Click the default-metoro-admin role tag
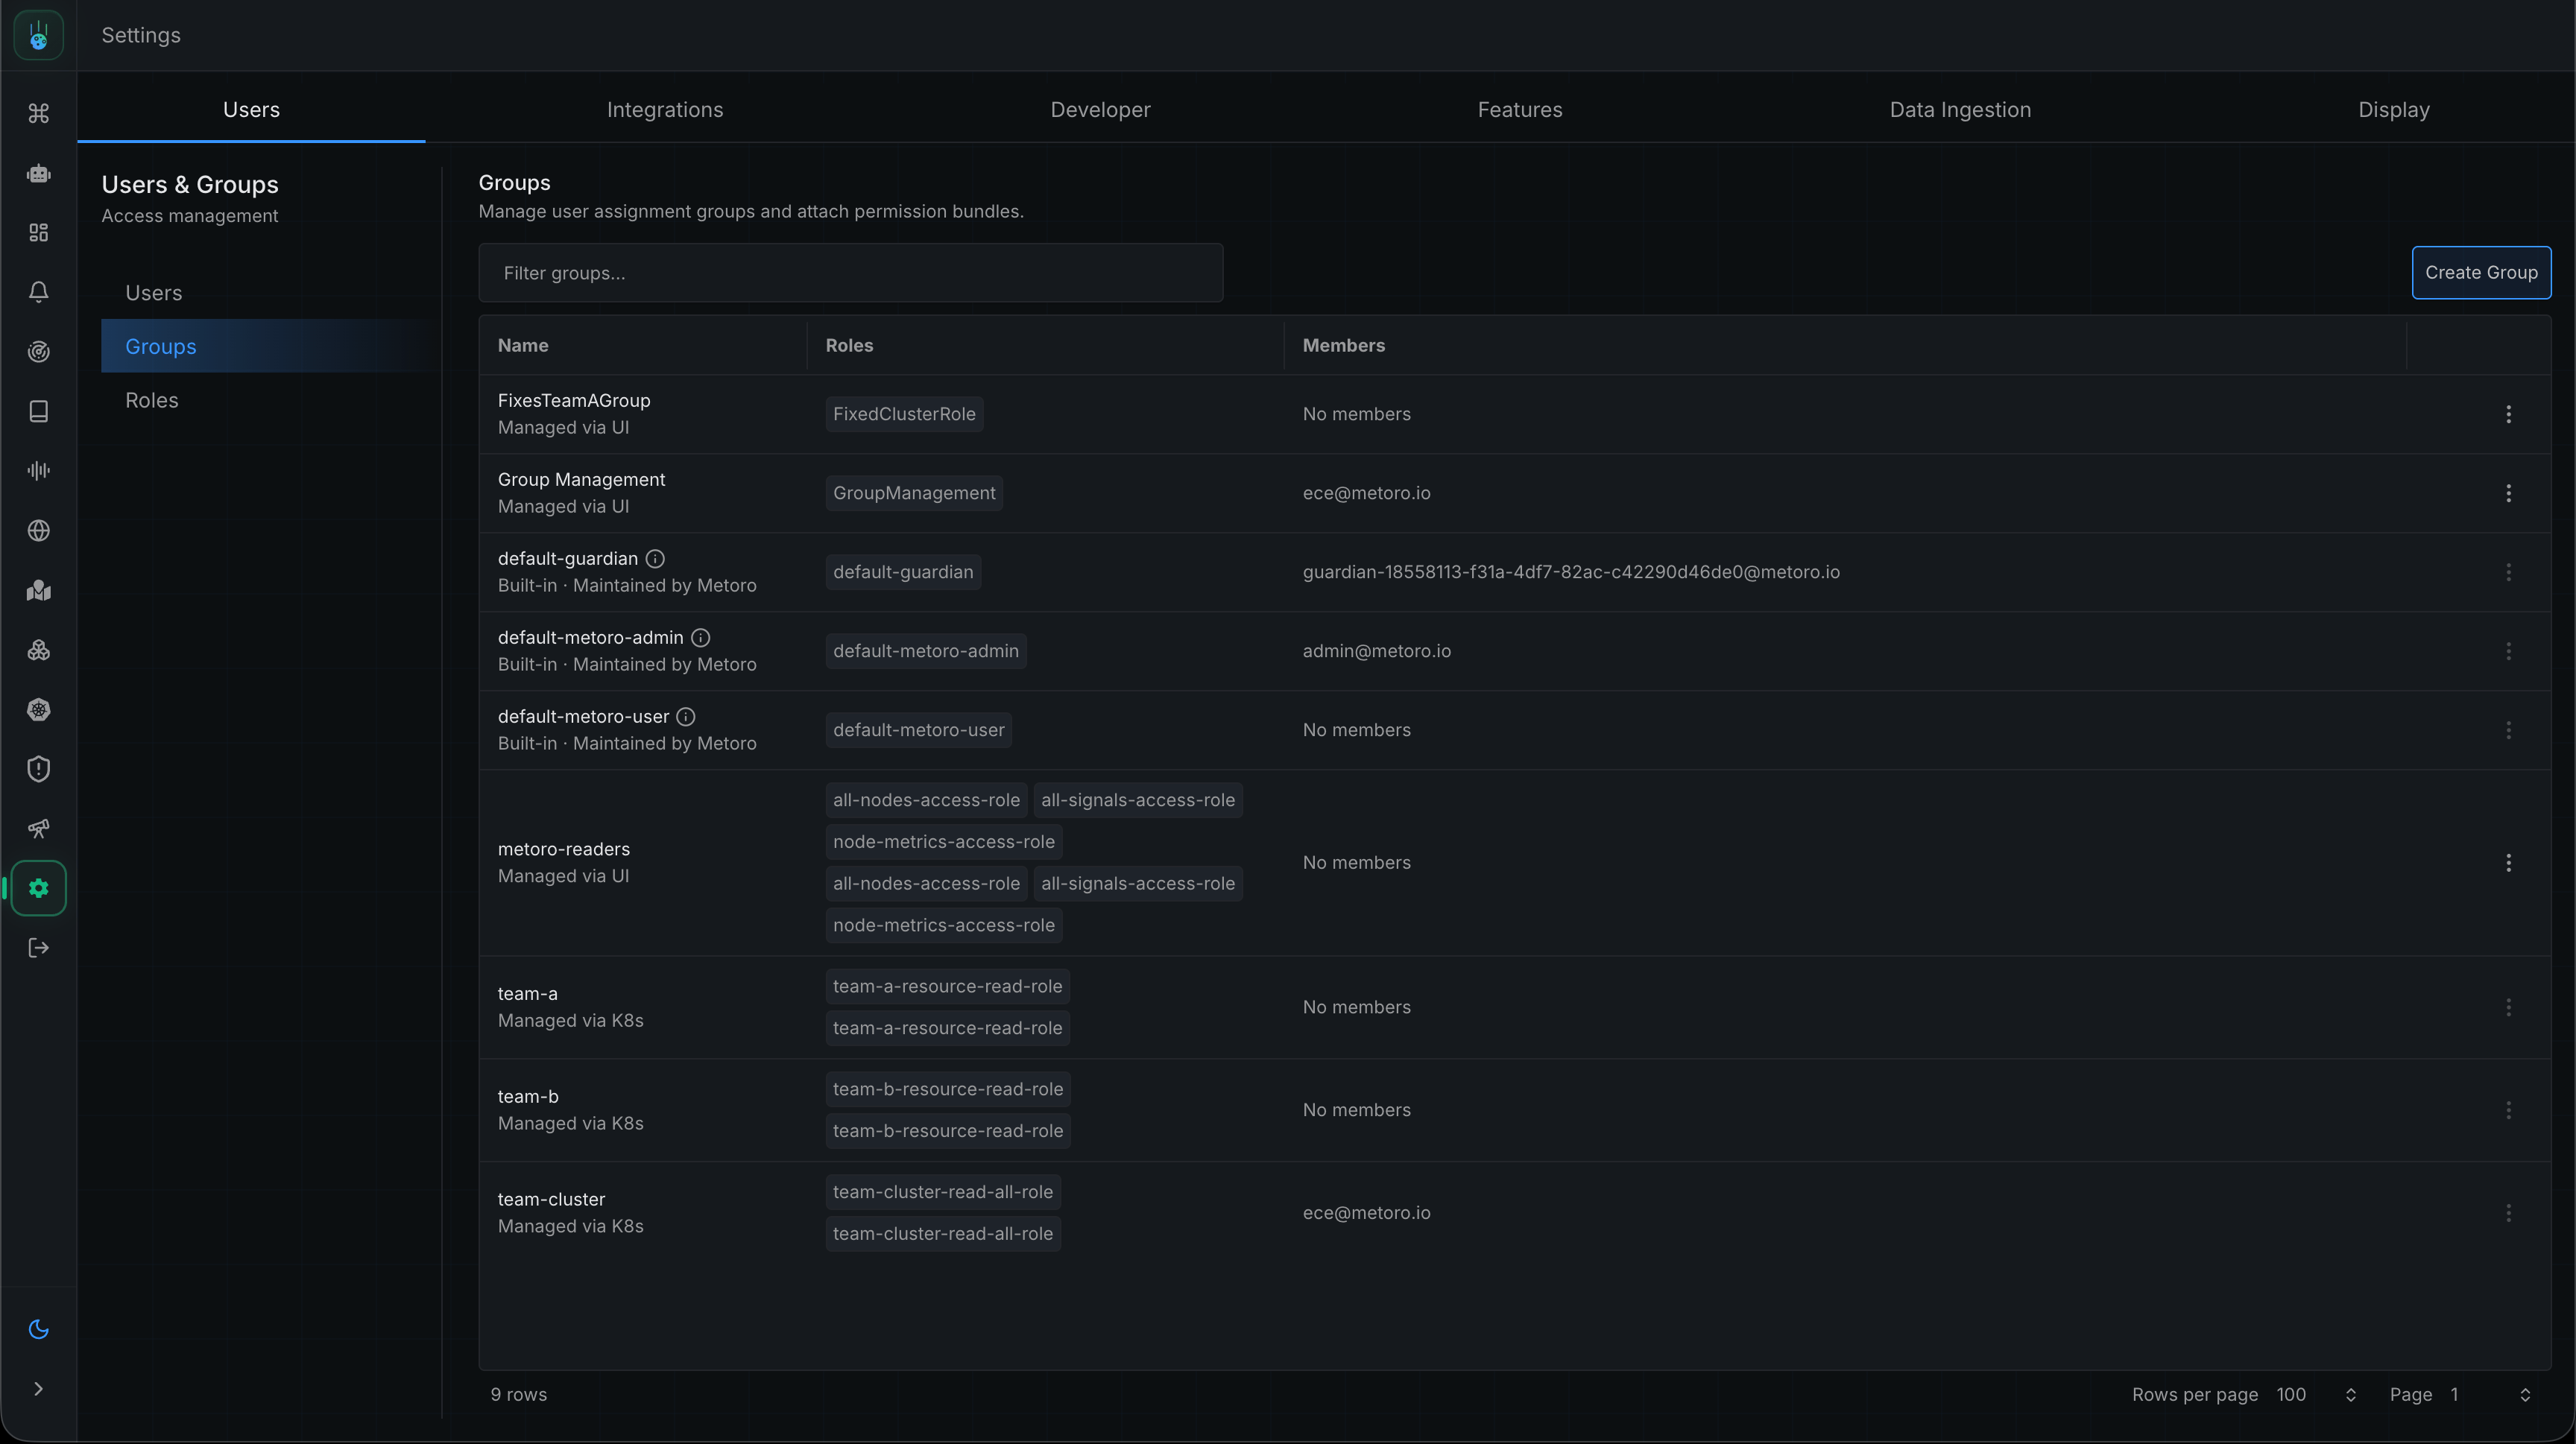Screen dimensions: 2576x1444 click(926, 650)
